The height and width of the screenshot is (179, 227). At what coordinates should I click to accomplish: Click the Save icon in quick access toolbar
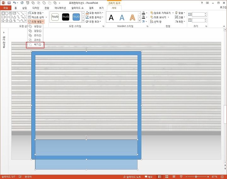point(9,3)
